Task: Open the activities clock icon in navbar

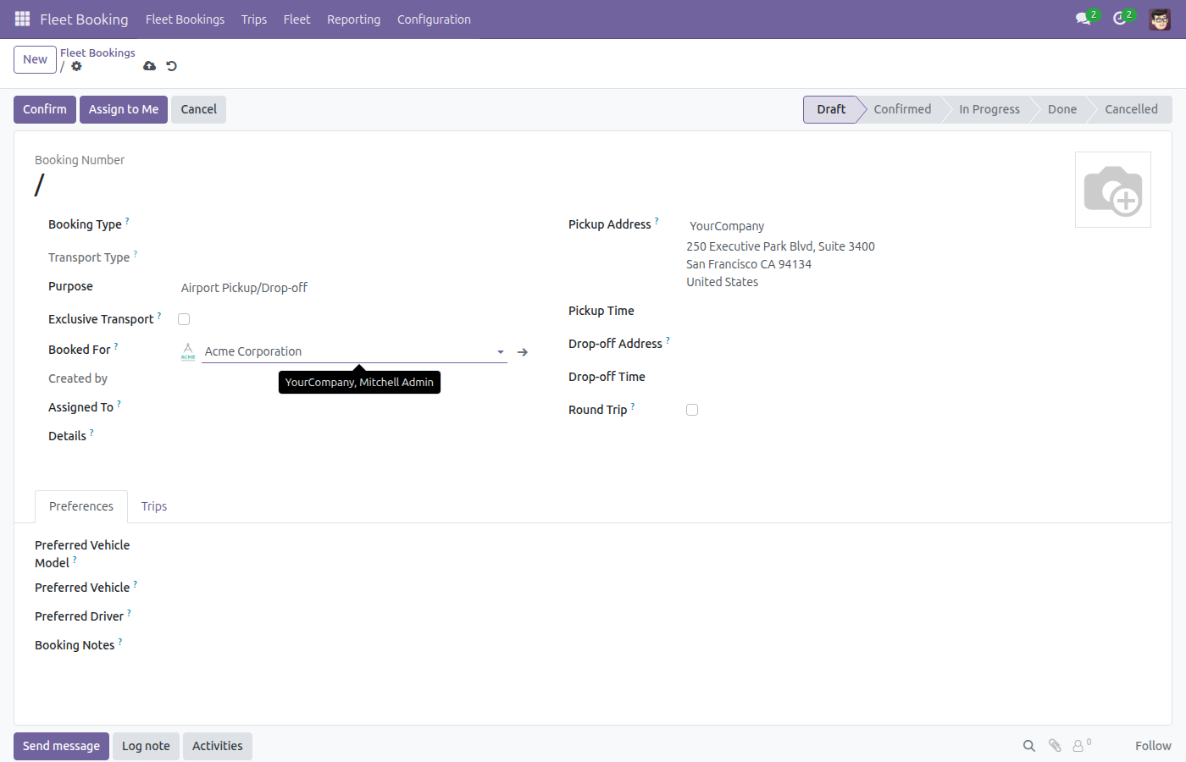Action: [1119, 19]
